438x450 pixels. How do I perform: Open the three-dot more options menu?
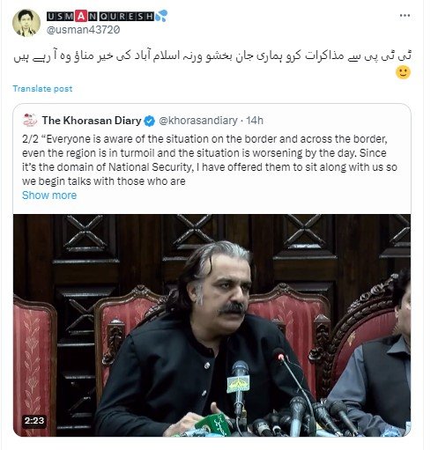pos(405,16)
